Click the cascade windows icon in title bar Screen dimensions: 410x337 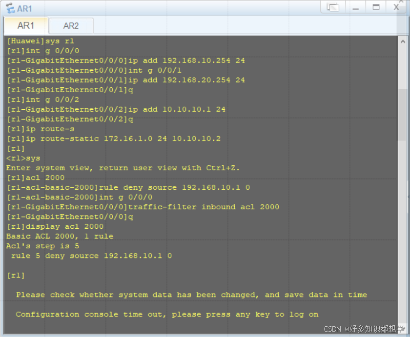[x=333, y=7]
